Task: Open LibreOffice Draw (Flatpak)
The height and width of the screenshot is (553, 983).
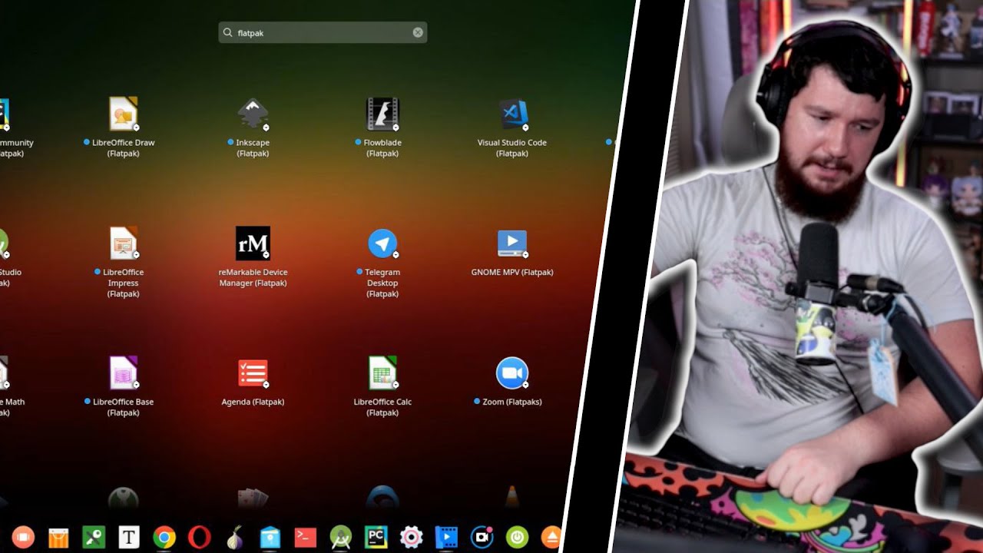Action: point(123,114)
